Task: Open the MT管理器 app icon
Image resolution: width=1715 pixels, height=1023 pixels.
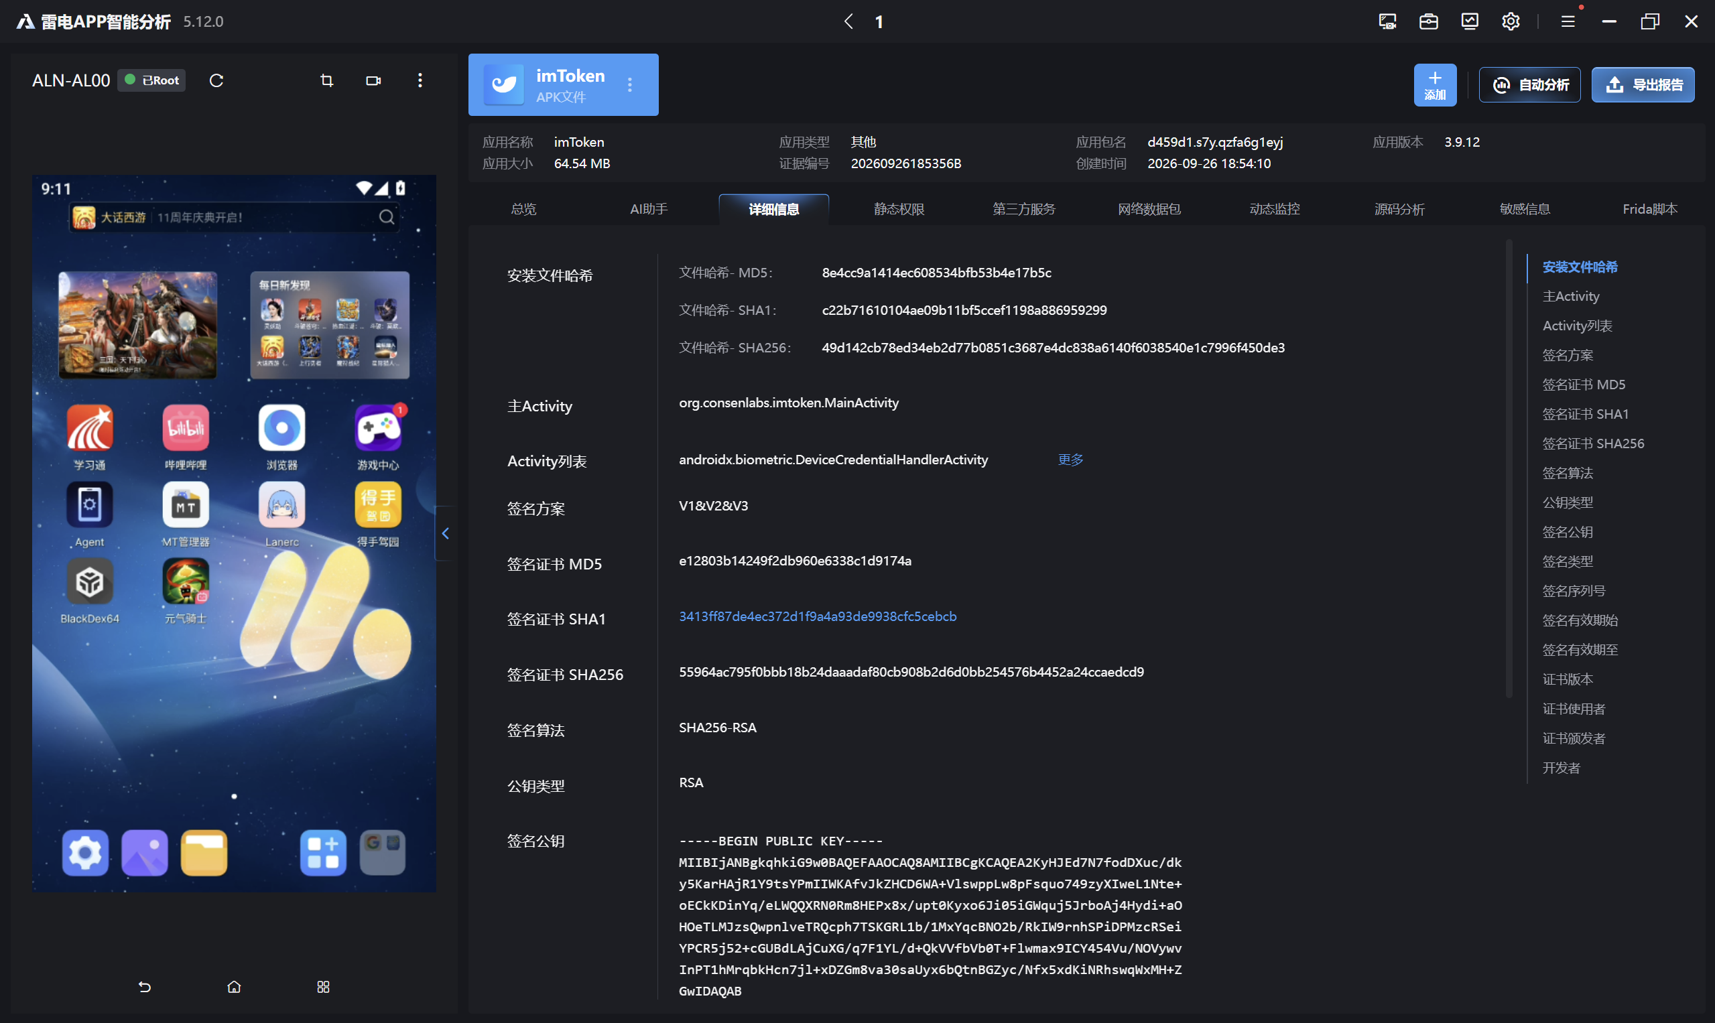Action: (186, 515)
